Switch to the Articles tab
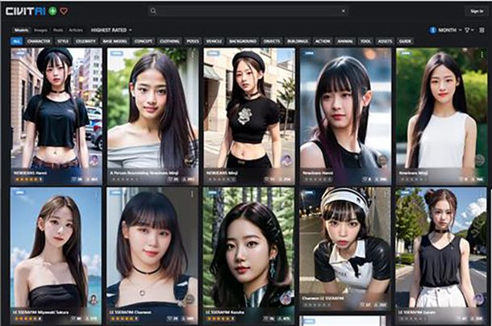 point(76,30)
